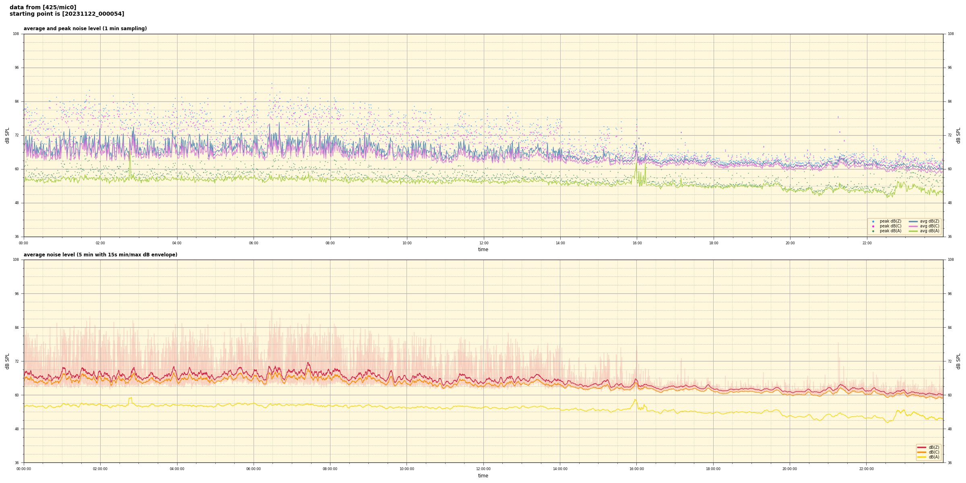Click 06:00 tick label on upper chart
This screenshot has width=966, height=483.
click(254, 243)
